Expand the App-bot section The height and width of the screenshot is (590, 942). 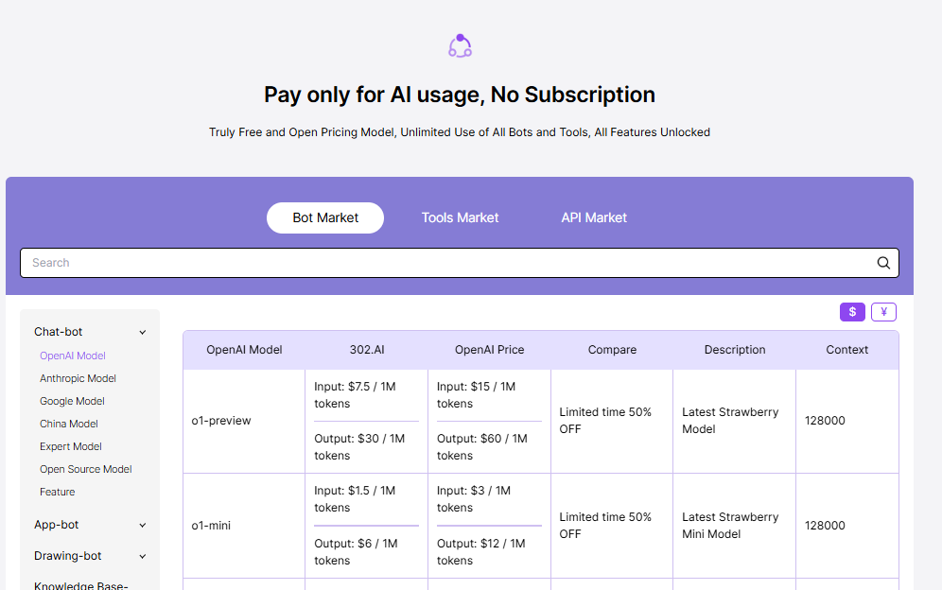pos(143,525)
